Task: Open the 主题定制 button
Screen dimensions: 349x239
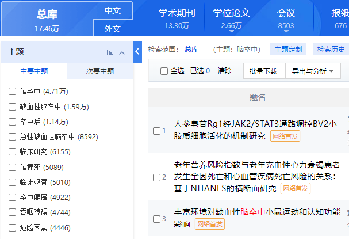Action: [288, 49]
